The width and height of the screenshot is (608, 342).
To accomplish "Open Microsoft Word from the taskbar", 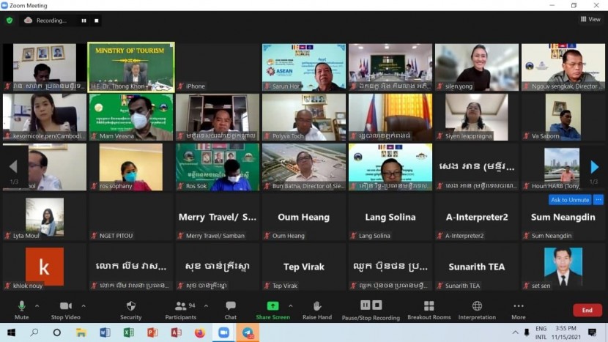I will coord(105,332).
